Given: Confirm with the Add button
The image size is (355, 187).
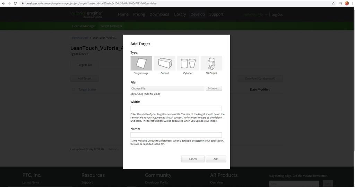Looking at the screenshot, I should pos(216,159).
